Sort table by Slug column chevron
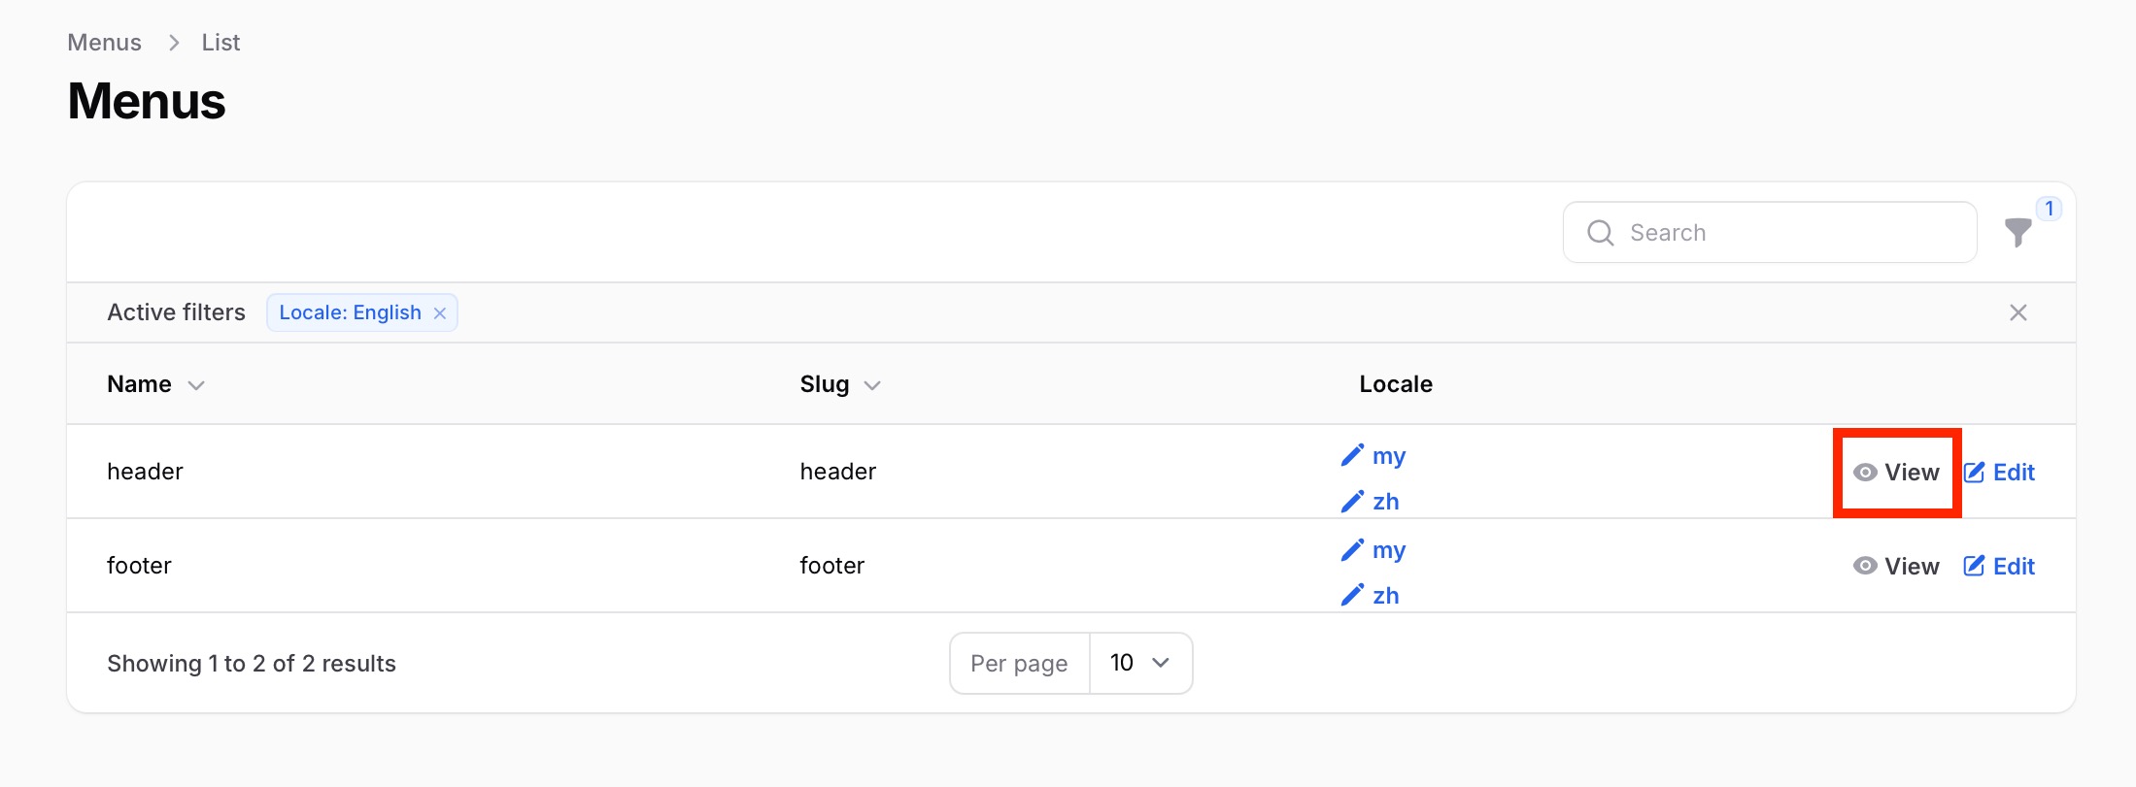Screen dimensions: 2136x787 tap(872, 385)
